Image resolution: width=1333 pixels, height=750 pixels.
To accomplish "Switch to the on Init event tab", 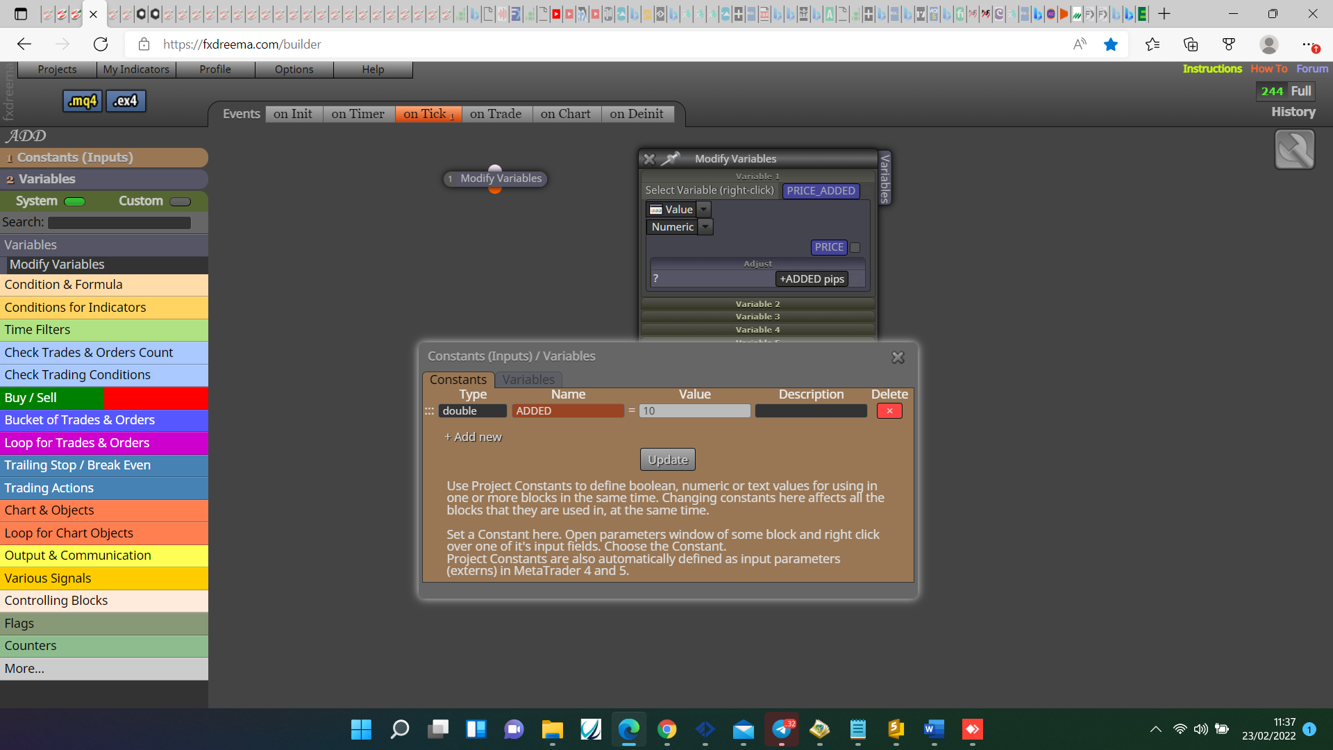I will coord(293,114).
